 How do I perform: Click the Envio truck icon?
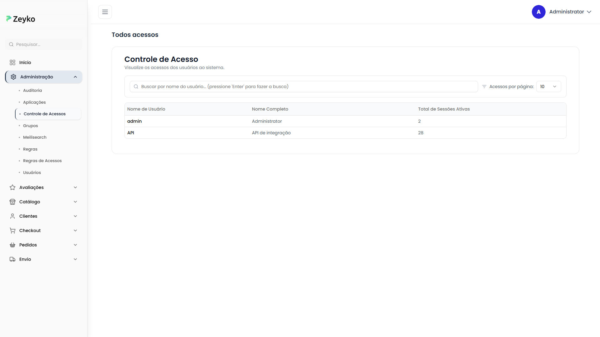[13, 259]
